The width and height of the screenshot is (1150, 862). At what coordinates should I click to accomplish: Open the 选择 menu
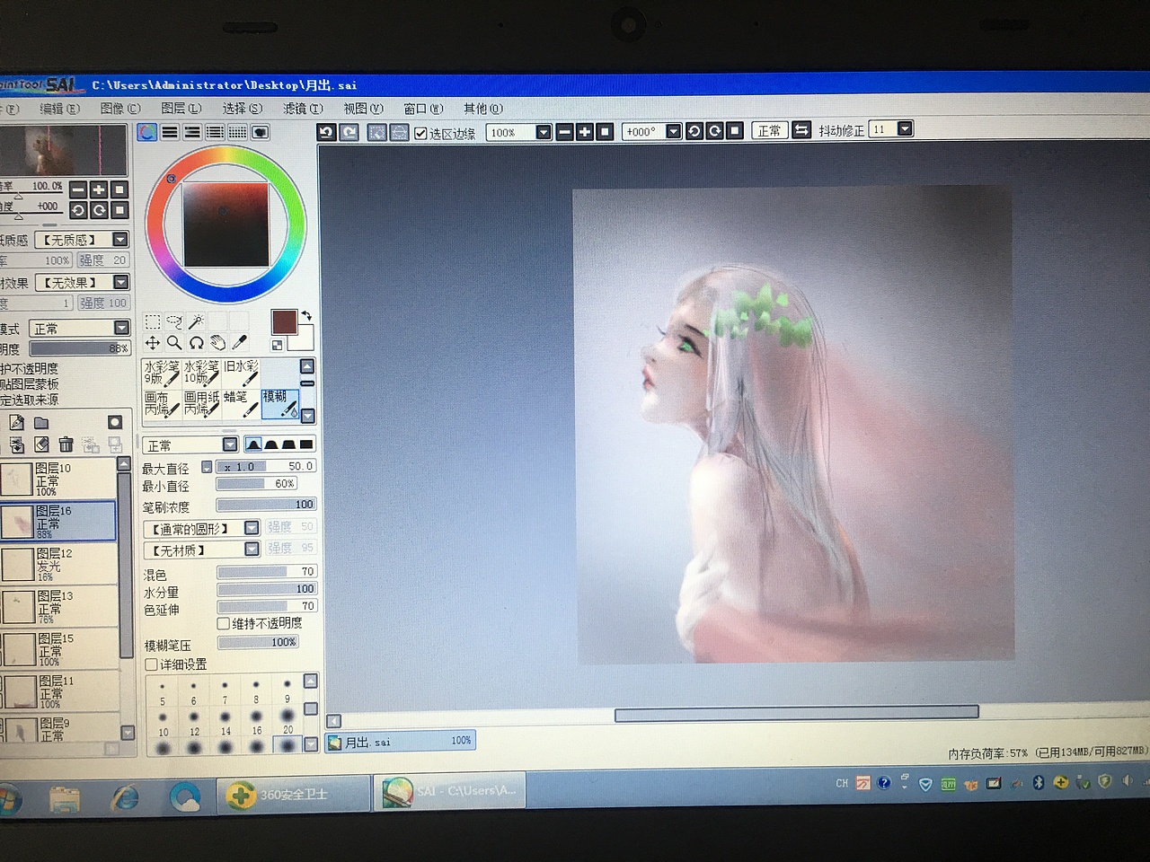tap(242, 109)
